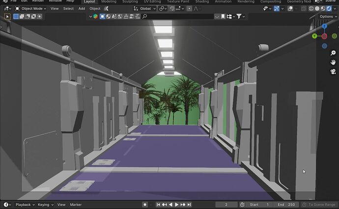This screenshot has width=339, height=209.
Task: Toggle gizmo visibility button
Action: coord(277,8)
